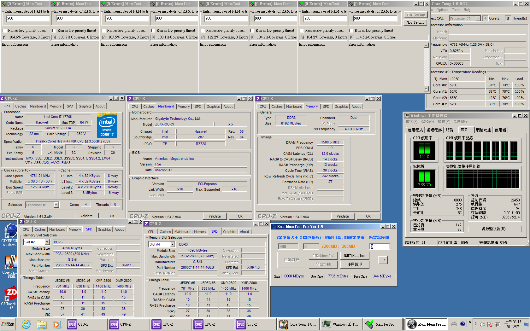Click the Intel Core i7 logo in CPU-Z
Viewport: 530px width, 331px height.
pos(107,126)
